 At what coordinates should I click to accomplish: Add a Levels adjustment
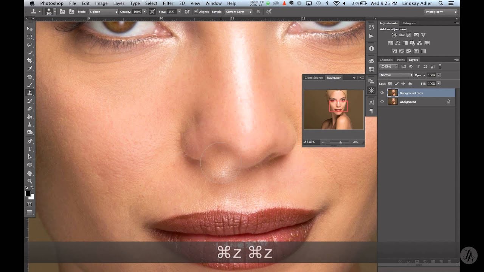(x=402, y=35)
